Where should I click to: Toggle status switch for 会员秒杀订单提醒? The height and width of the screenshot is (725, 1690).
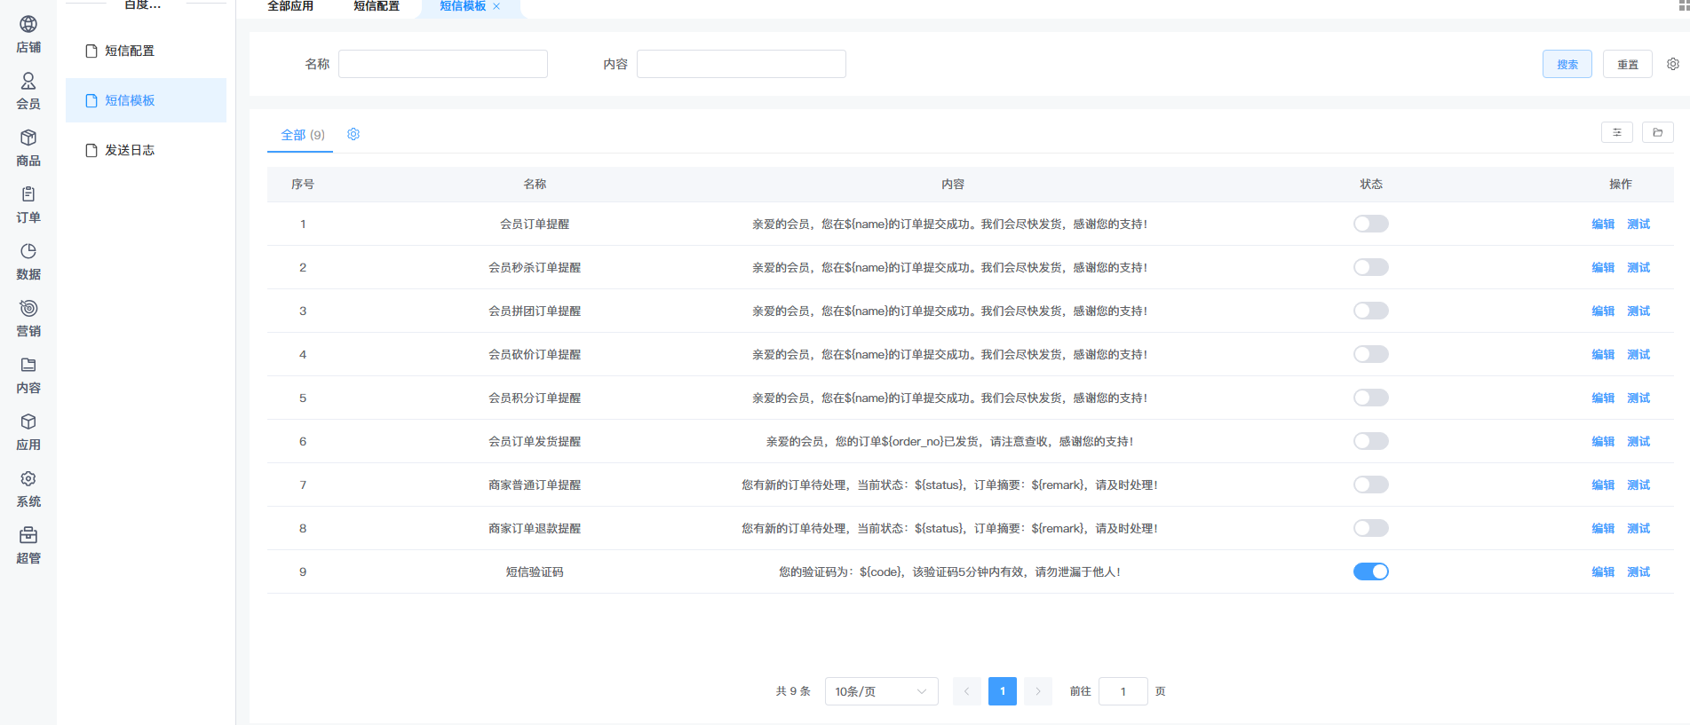(x=1371, y=267)
